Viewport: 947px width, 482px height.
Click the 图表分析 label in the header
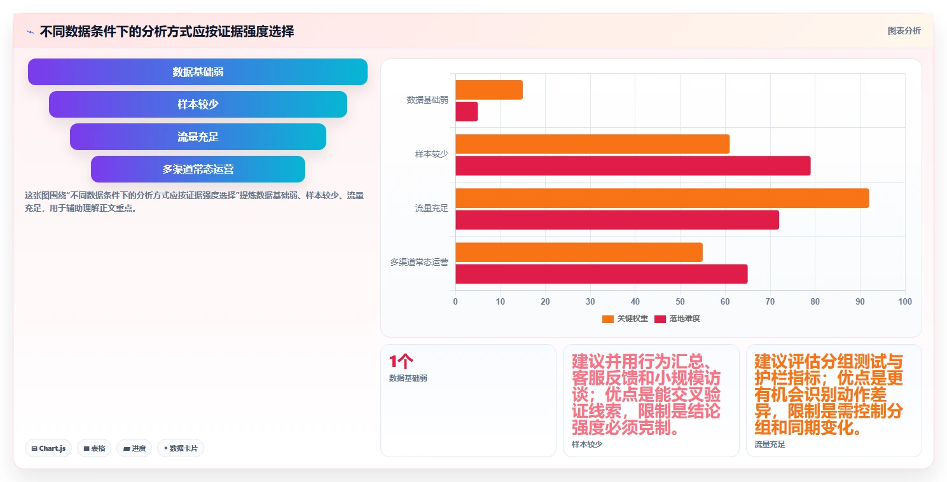pyautogui.click(x=904, y=31)
